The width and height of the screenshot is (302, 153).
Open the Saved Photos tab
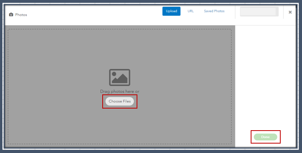pos(214,11)
